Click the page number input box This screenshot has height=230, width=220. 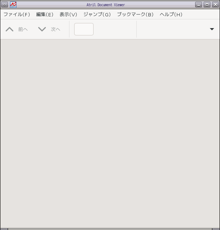[x=84, y=29]
